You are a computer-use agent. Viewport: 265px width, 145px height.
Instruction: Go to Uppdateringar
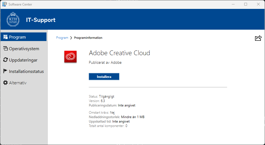[24, 60]
